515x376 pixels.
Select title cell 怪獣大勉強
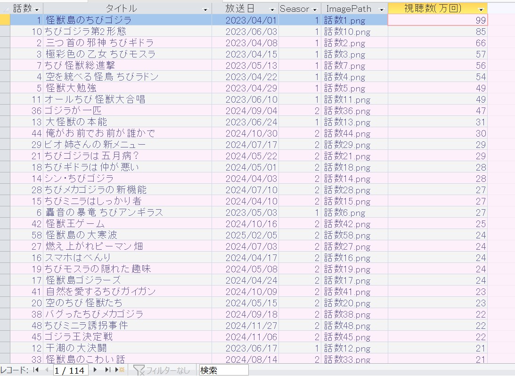[127, 88]
